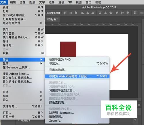
Task: Open the 编辑 menu
Action: click(13, 2)
